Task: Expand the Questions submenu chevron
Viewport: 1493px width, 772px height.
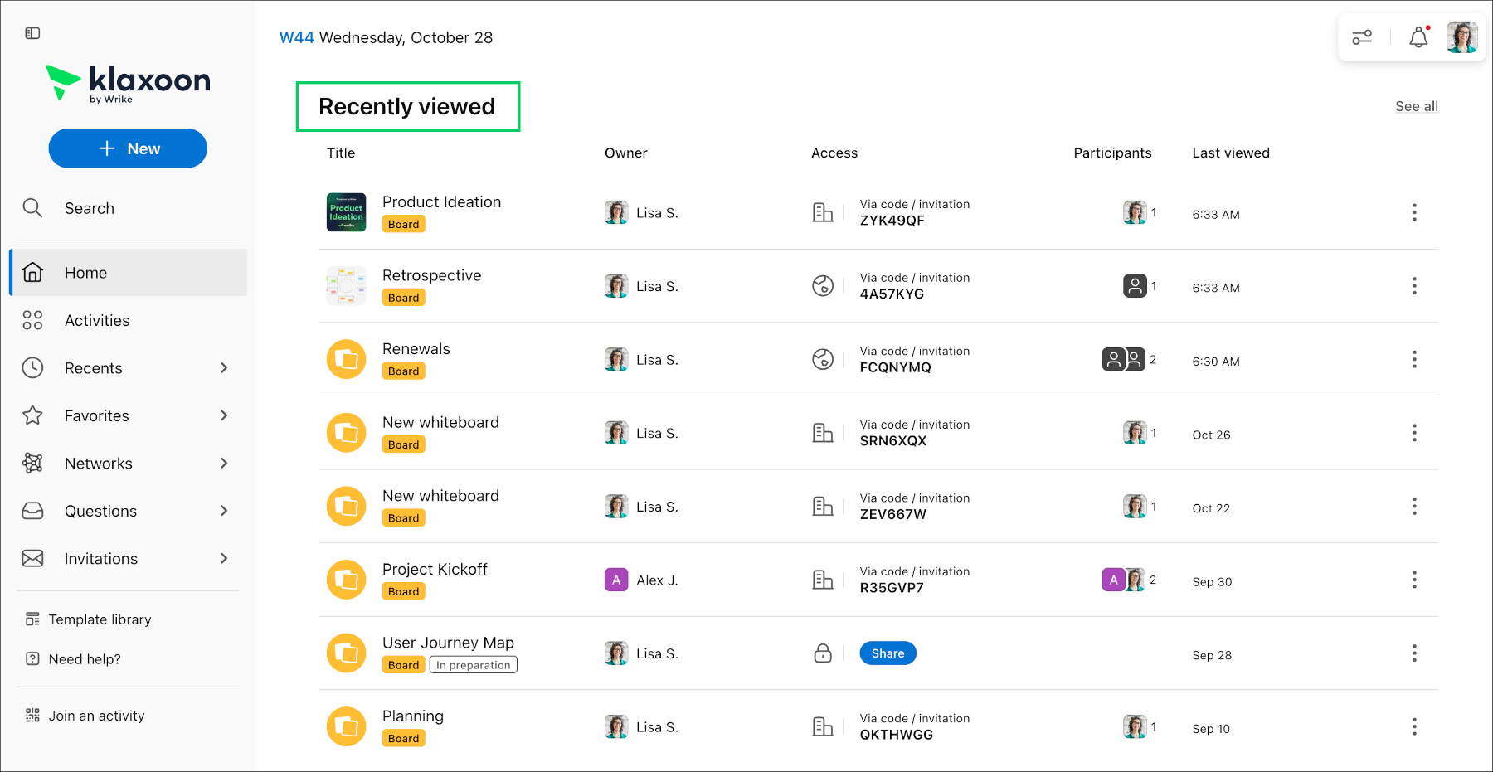Action: pos(224,511)
